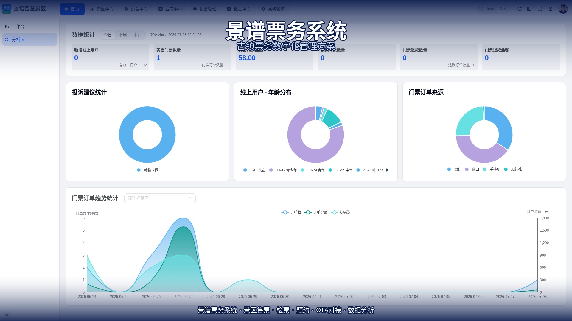The width and height of the screenshot is (572, 321).
Task: Click the 运营中心 icon
Action: pos(126,9)
